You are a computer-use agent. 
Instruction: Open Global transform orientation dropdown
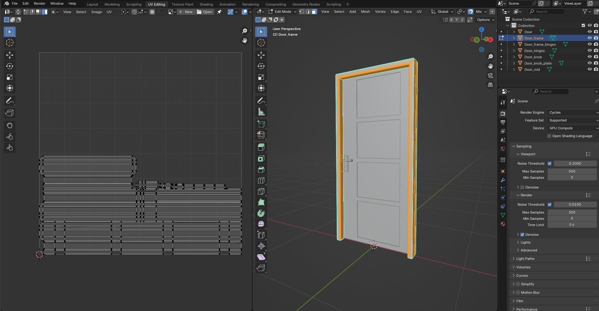442,12
